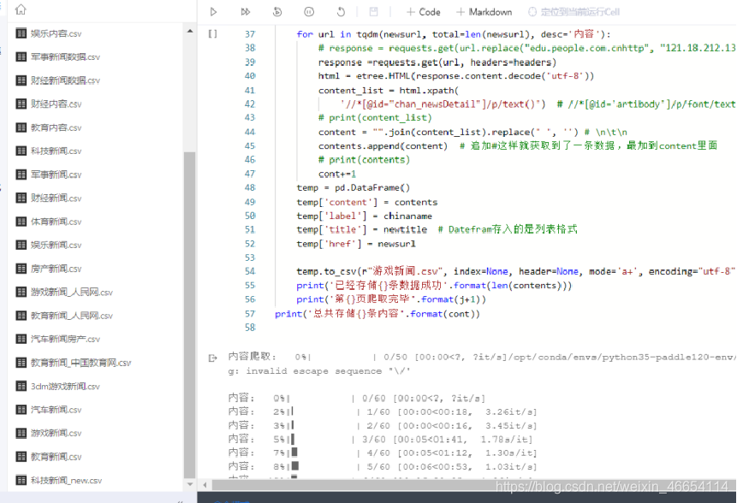Select the 财经内容.csv file
The width and height of the screenshot is (737, 503).
(56, 104)
